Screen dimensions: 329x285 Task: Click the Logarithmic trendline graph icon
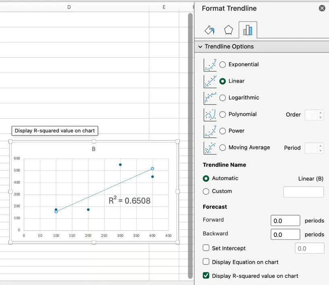click(x=210, y=98)
